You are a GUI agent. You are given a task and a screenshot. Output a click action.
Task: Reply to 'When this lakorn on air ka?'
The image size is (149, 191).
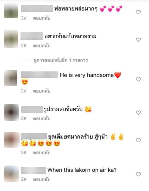[42, 180]
